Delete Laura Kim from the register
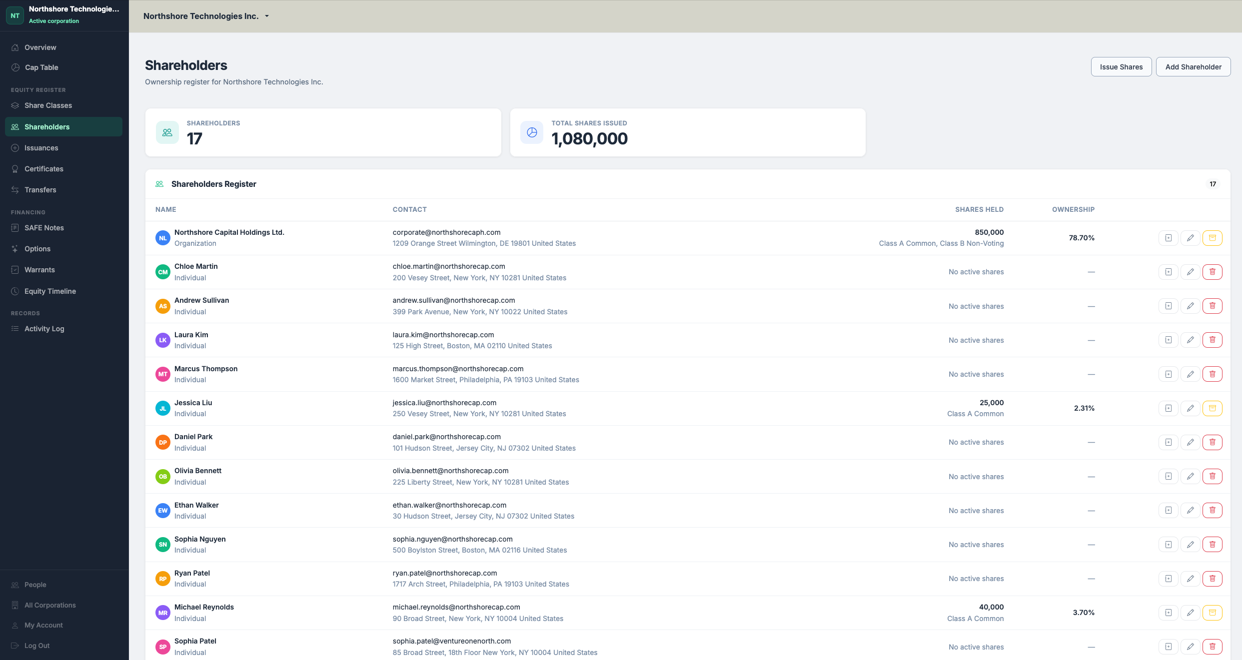Image resolution: width=1242 pixels, height=660 pixels. click(x=1213, y=339)
